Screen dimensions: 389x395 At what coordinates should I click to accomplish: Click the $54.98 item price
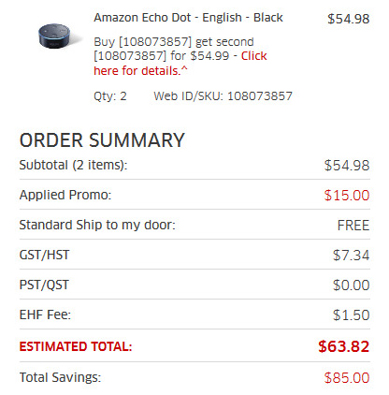point(348,19)
